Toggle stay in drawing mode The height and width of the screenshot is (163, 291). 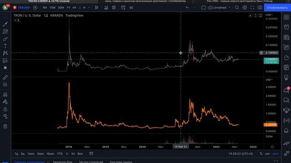5,101
